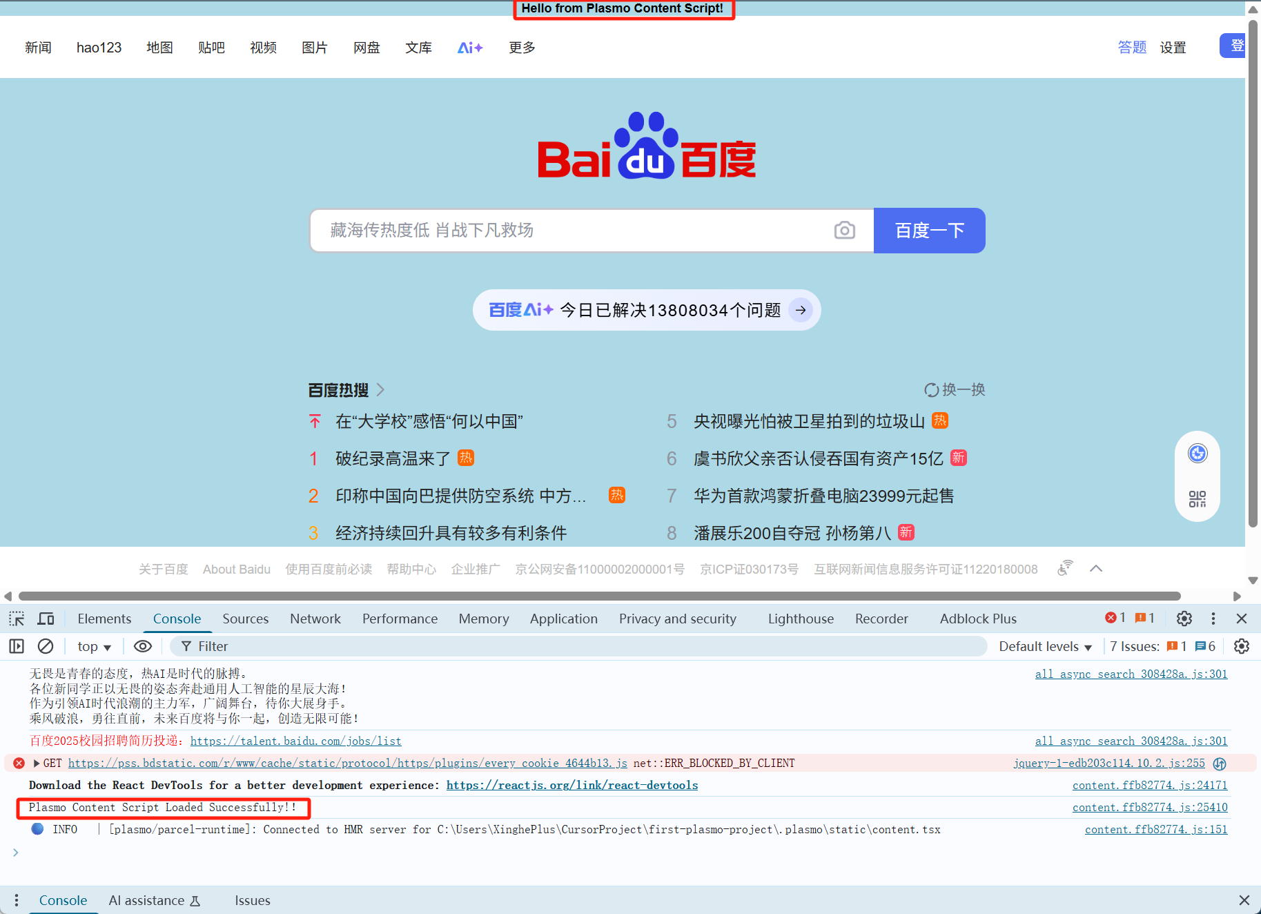Open the AI assistance drawer tab

coord(155,900)
